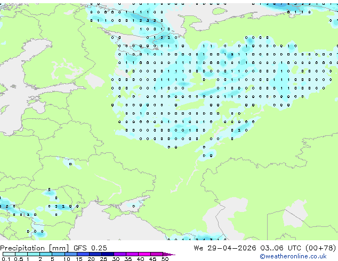Click the 35–40 mm legend swatch
The width and height of the screenshot is (338, 261).
coord(132,254)
